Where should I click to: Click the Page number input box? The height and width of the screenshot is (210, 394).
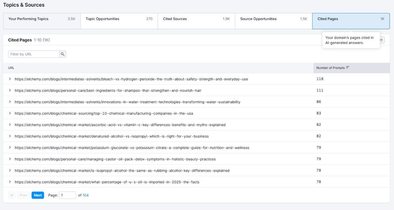point(67,195)
